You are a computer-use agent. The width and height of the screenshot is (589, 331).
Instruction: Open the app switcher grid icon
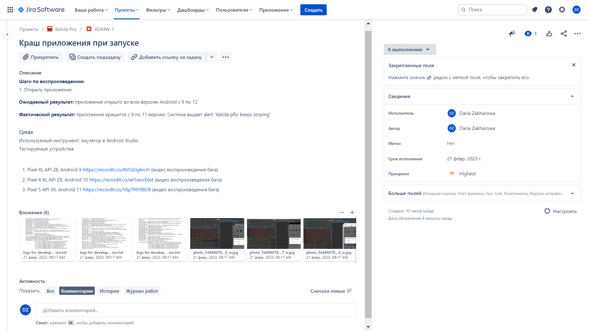click(10, 10)
